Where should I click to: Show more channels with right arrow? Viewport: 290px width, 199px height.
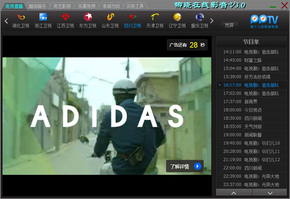[x=212, y=21]
